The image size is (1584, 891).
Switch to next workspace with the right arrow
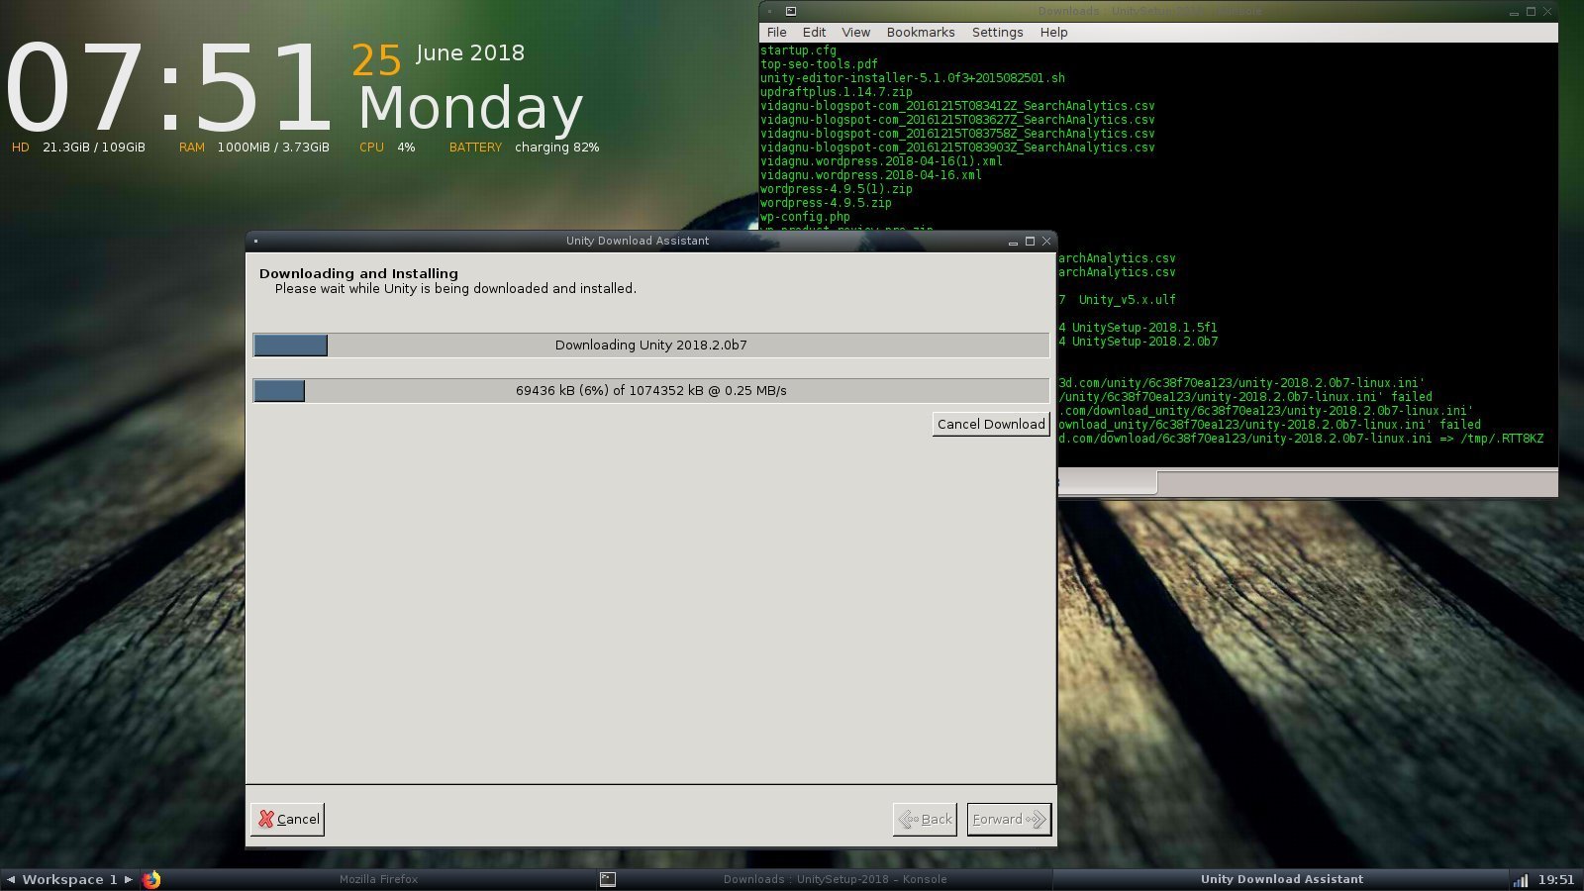coord(129,879)
